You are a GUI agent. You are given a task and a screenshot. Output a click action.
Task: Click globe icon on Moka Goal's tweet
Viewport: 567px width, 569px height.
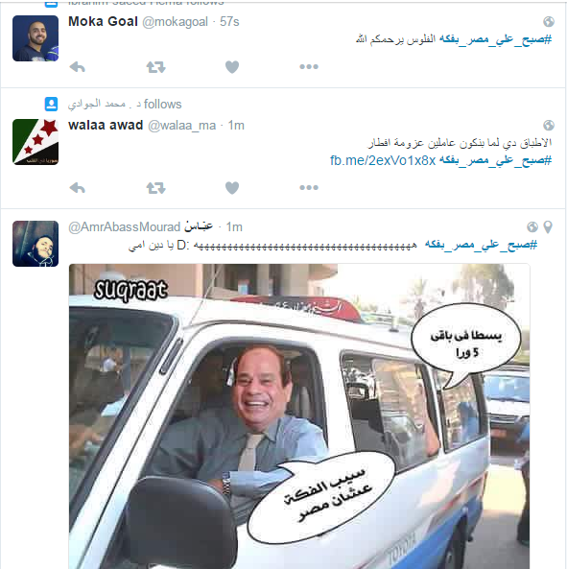pos(549,22)
